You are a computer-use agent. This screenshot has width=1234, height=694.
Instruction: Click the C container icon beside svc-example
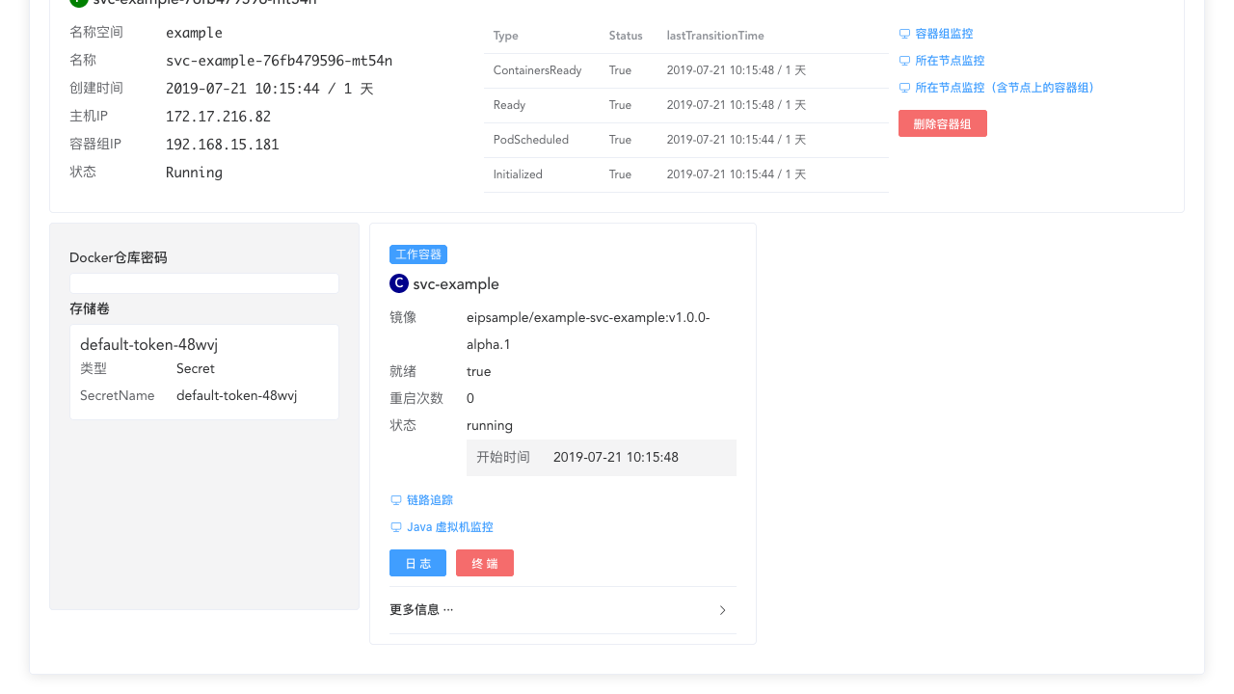[397, 283]
